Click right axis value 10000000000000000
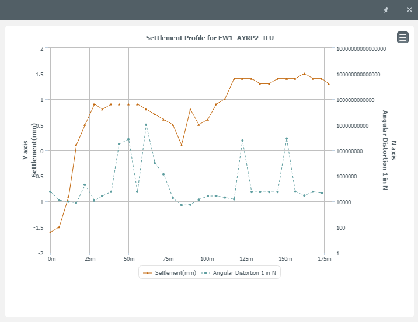The width and height of the screenshot is (418, 322). 361,49
